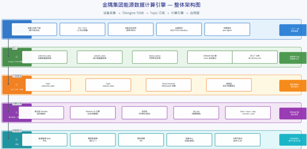Image resolution: width=307 pixels, height=149 pixels.
Task: Select the statistic_data 统计数据超级表 box
Action: point(100,57)
